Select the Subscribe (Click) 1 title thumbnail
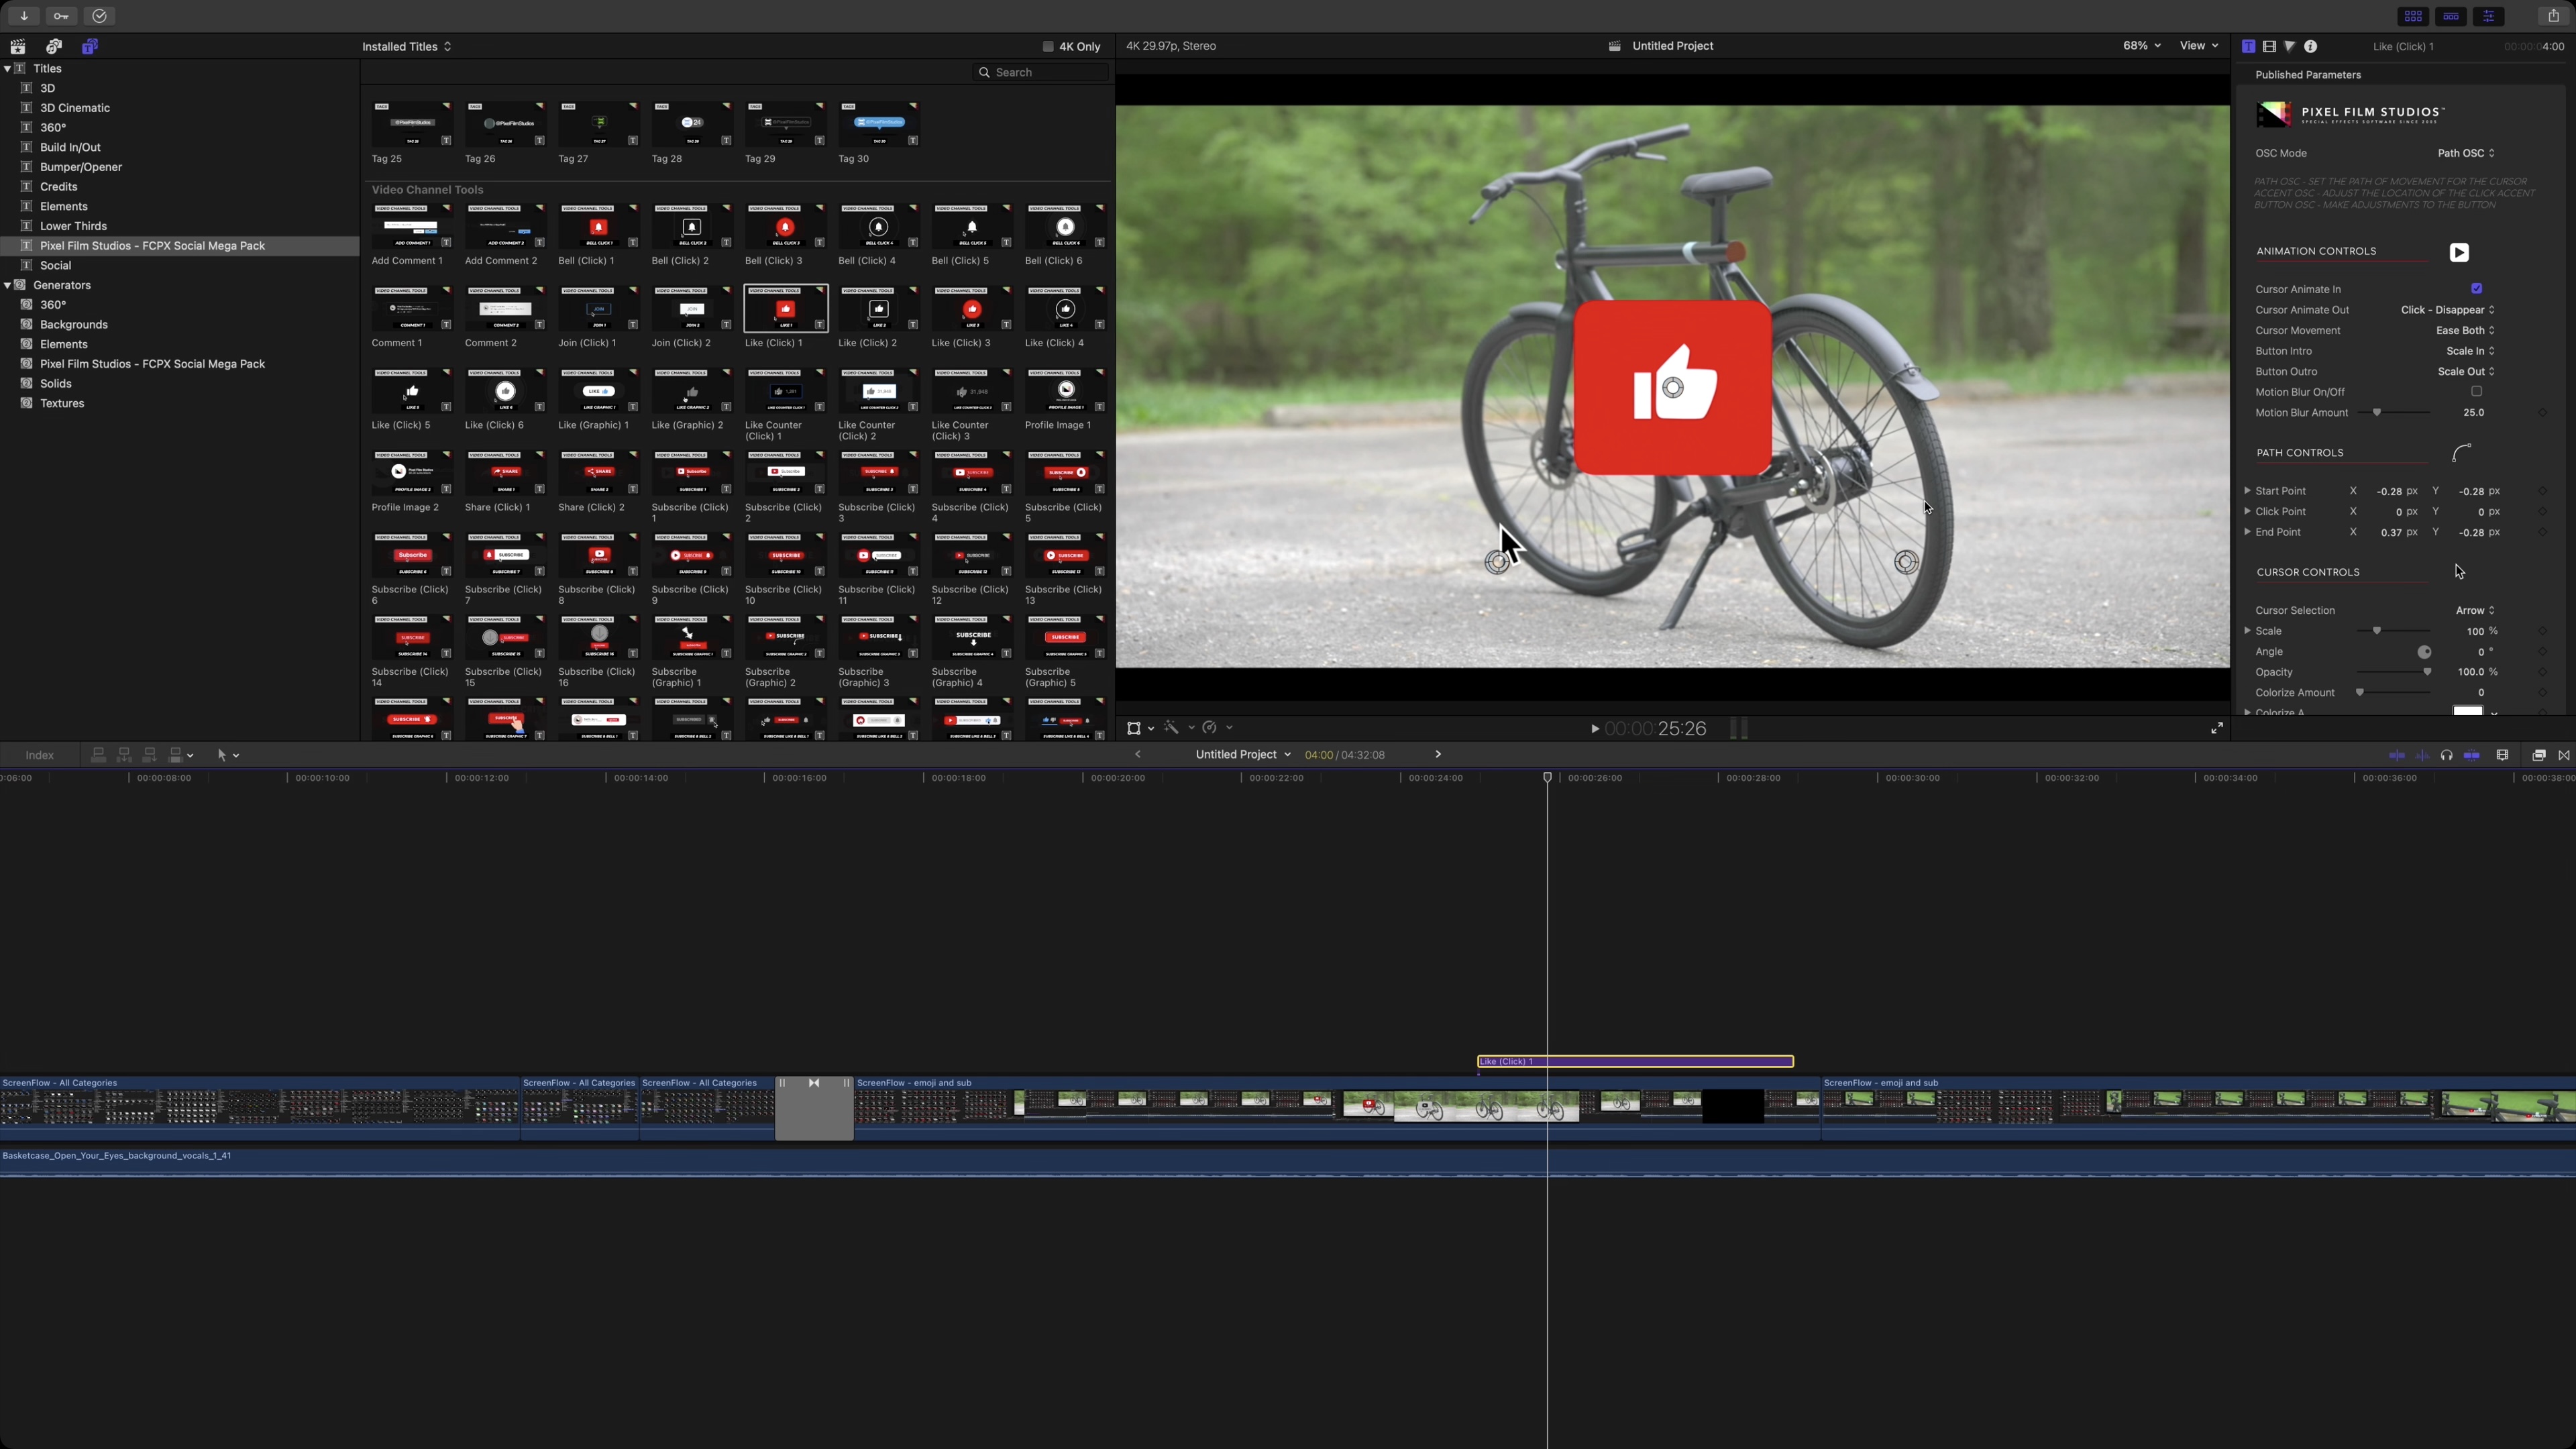The width and height of the screenshot is (2576, 1449). tap(692, 473)
